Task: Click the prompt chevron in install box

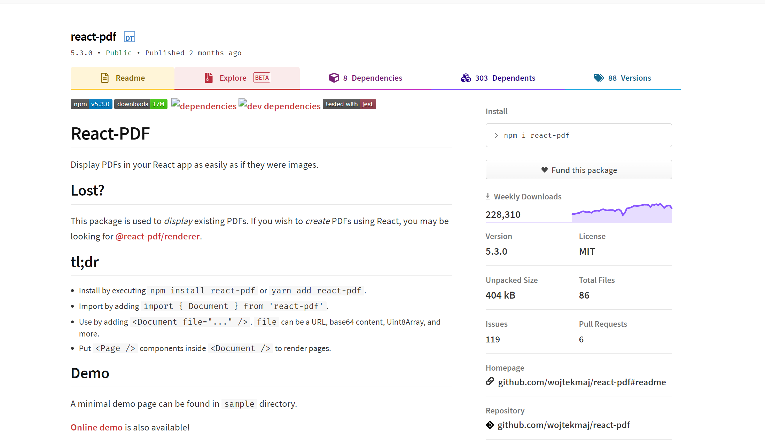Action: pos(497,135)
